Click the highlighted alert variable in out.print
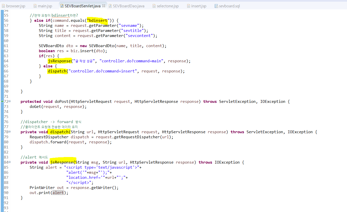The height and width of the screenshot is (212, 347). coord(58,192)
